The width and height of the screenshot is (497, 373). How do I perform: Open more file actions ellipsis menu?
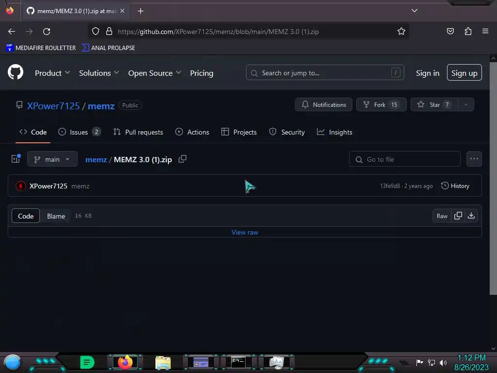[474, 159]
